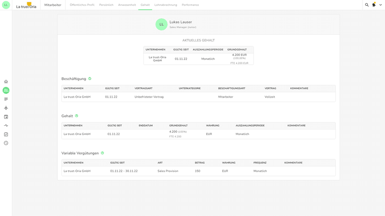Click EUR in Variable Vergütungen row

click(225, 171)
